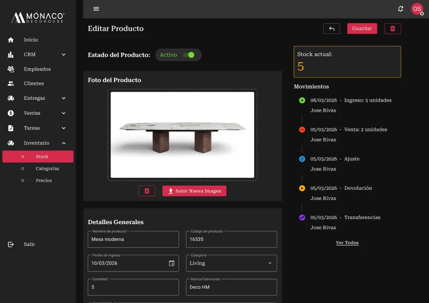Open Empleados in sidebar

(x=37, y=69)
